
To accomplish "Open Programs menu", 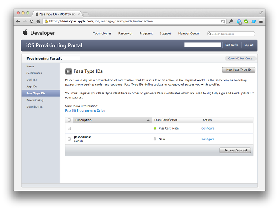I will click(x=146, y=34).
